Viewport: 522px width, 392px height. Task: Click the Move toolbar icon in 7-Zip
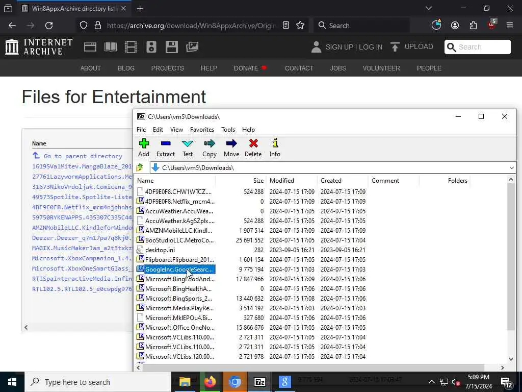pos(231,148)
